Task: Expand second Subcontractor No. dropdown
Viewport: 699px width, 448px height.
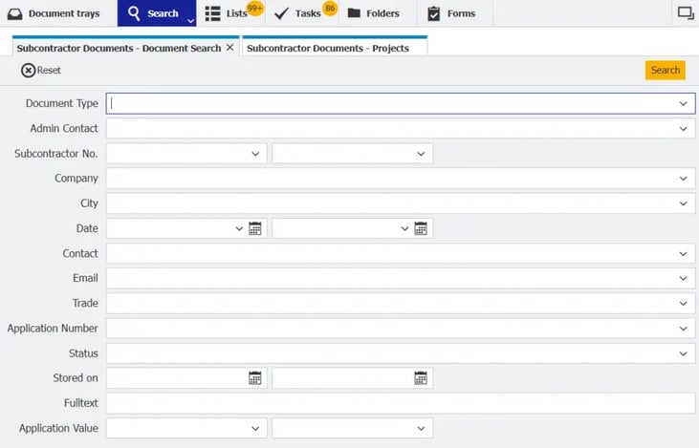Action: coord(421,154)
